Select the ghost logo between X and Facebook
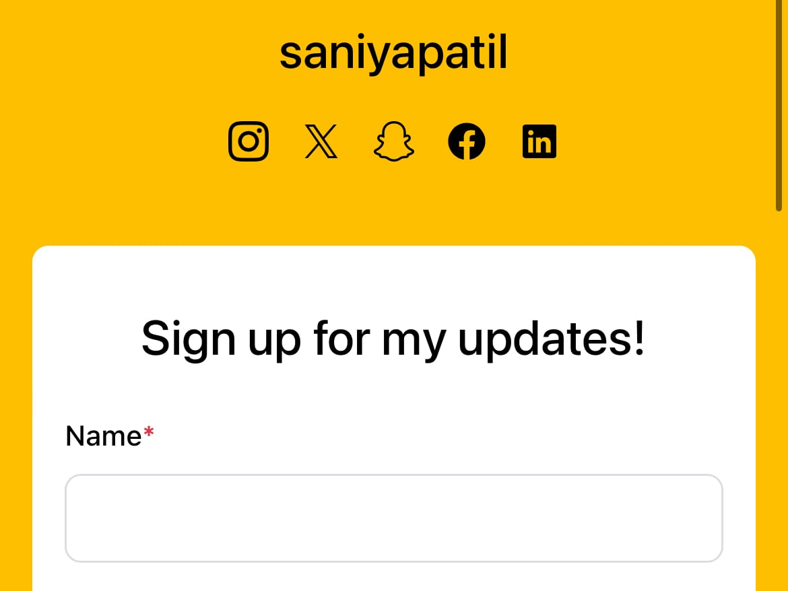788x591 pixels. click(394, 141)
